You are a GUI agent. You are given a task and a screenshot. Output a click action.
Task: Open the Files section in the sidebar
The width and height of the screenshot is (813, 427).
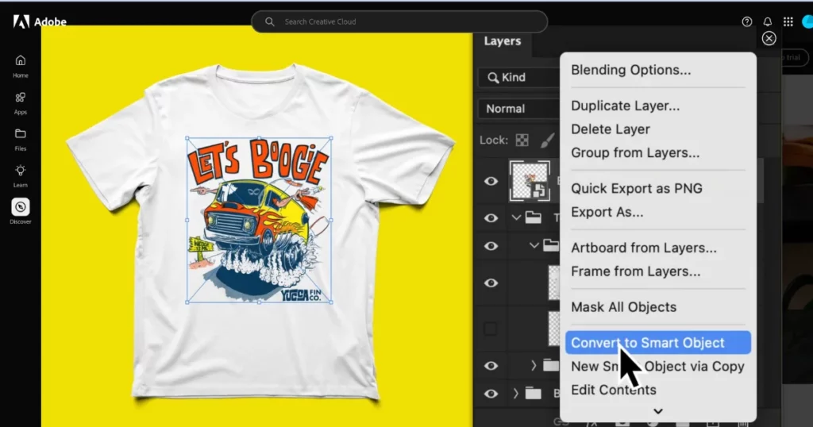pos(20,140)
